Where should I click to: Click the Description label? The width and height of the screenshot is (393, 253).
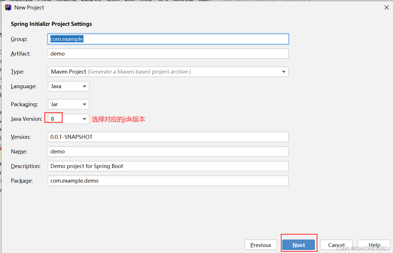pos(26,166)
